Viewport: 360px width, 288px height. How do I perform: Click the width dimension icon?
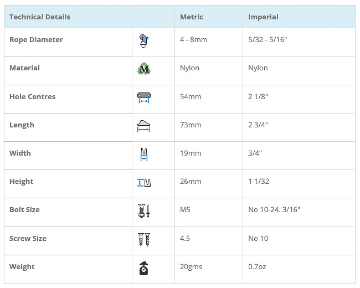144,154
